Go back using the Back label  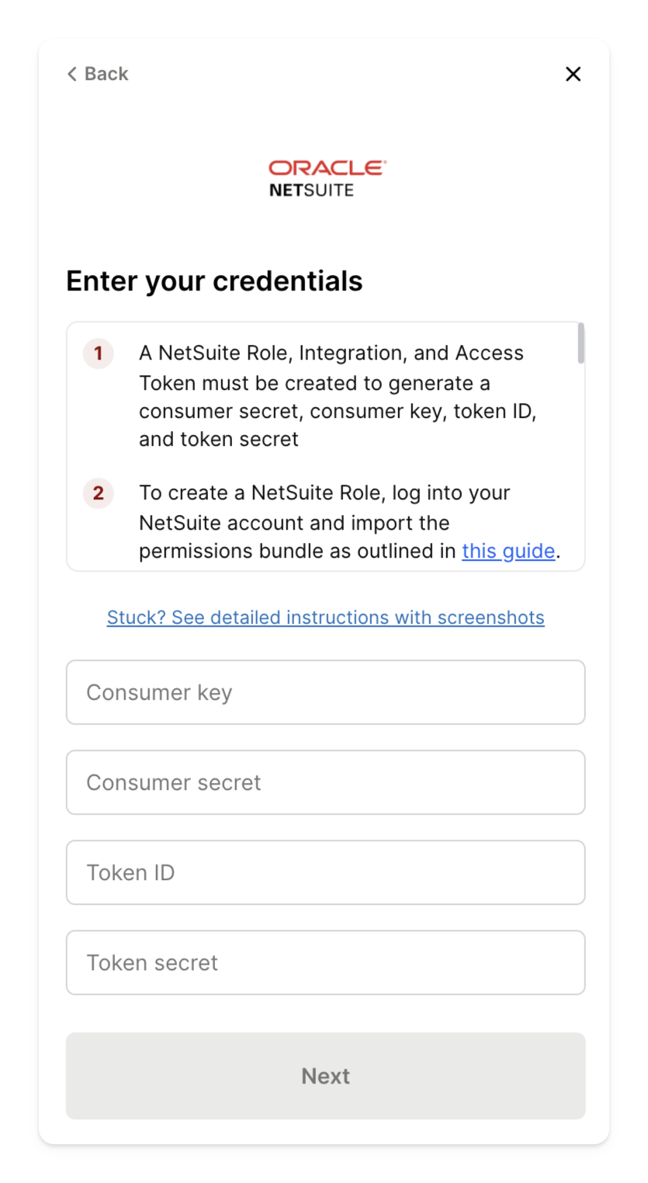coord(106,74)
